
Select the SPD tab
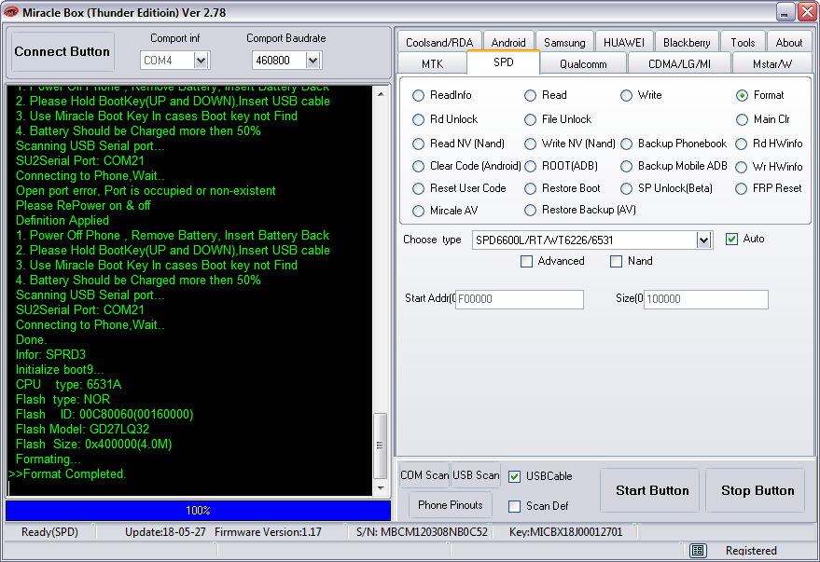click(503, 62)
